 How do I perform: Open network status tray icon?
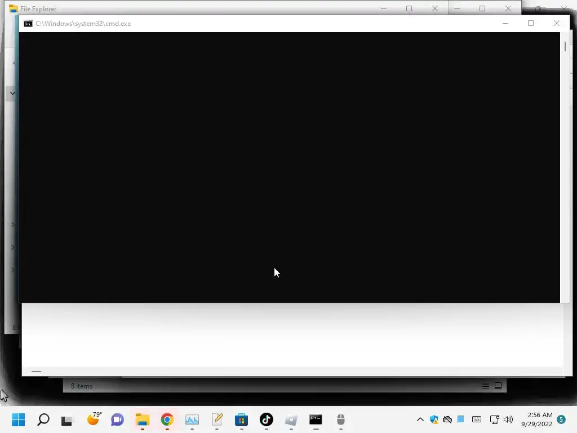(x=494, y=419)
